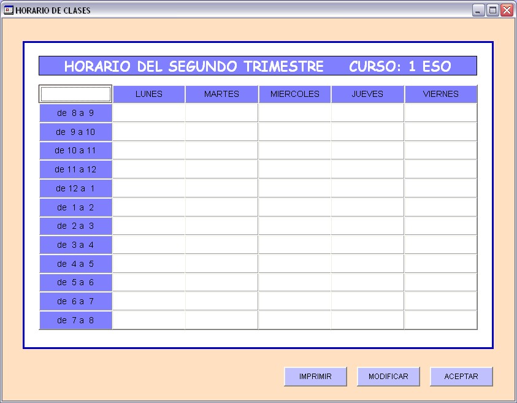
Task: Select the 'de 8 a 9' row label
Action: tap(75, 113)
